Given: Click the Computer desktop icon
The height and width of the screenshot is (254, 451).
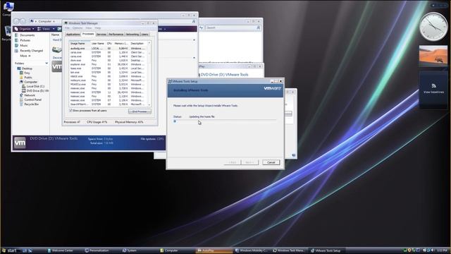Looking at the screenshot, I should pyautogui.click(x=8, y=8).
